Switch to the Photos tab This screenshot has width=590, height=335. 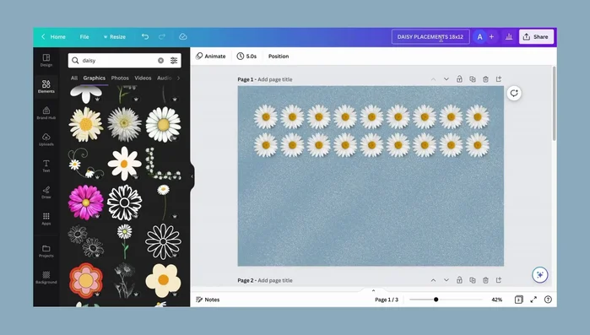click(x=120, y=78)
